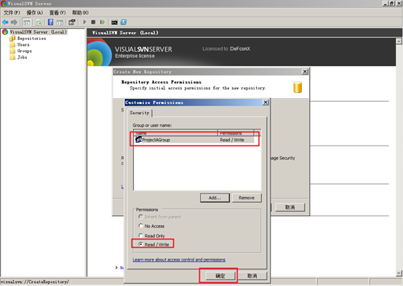The width and height of the screenshot is (403, 286).
Task: Click the DeFconX licensee text
Action: pos(240,49)
